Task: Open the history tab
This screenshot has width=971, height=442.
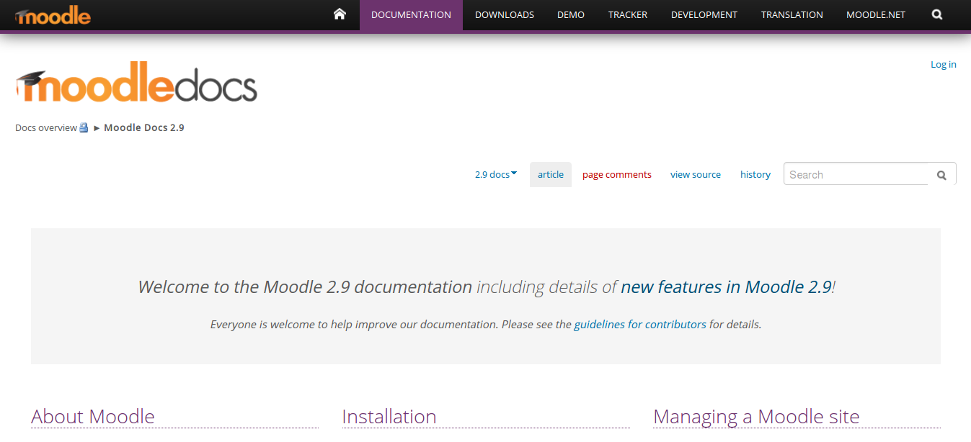Action: tap(755, 174)
